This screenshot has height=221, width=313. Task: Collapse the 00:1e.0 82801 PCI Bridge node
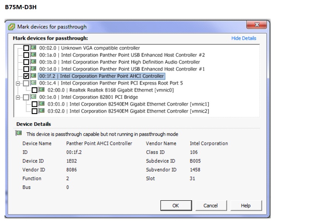[x=18, y=97]
